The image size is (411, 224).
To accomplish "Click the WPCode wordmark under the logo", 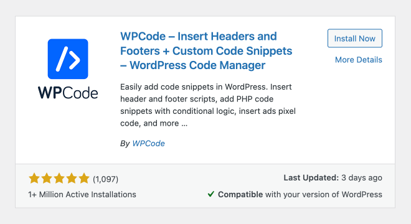I will click(x=68, y=93).
